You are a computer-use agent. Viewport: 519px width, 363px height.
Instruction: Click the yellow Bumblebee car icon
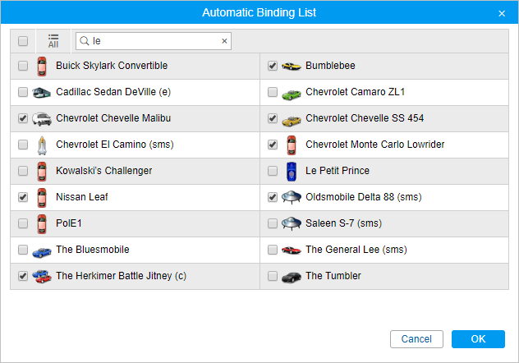pos(291,66)
